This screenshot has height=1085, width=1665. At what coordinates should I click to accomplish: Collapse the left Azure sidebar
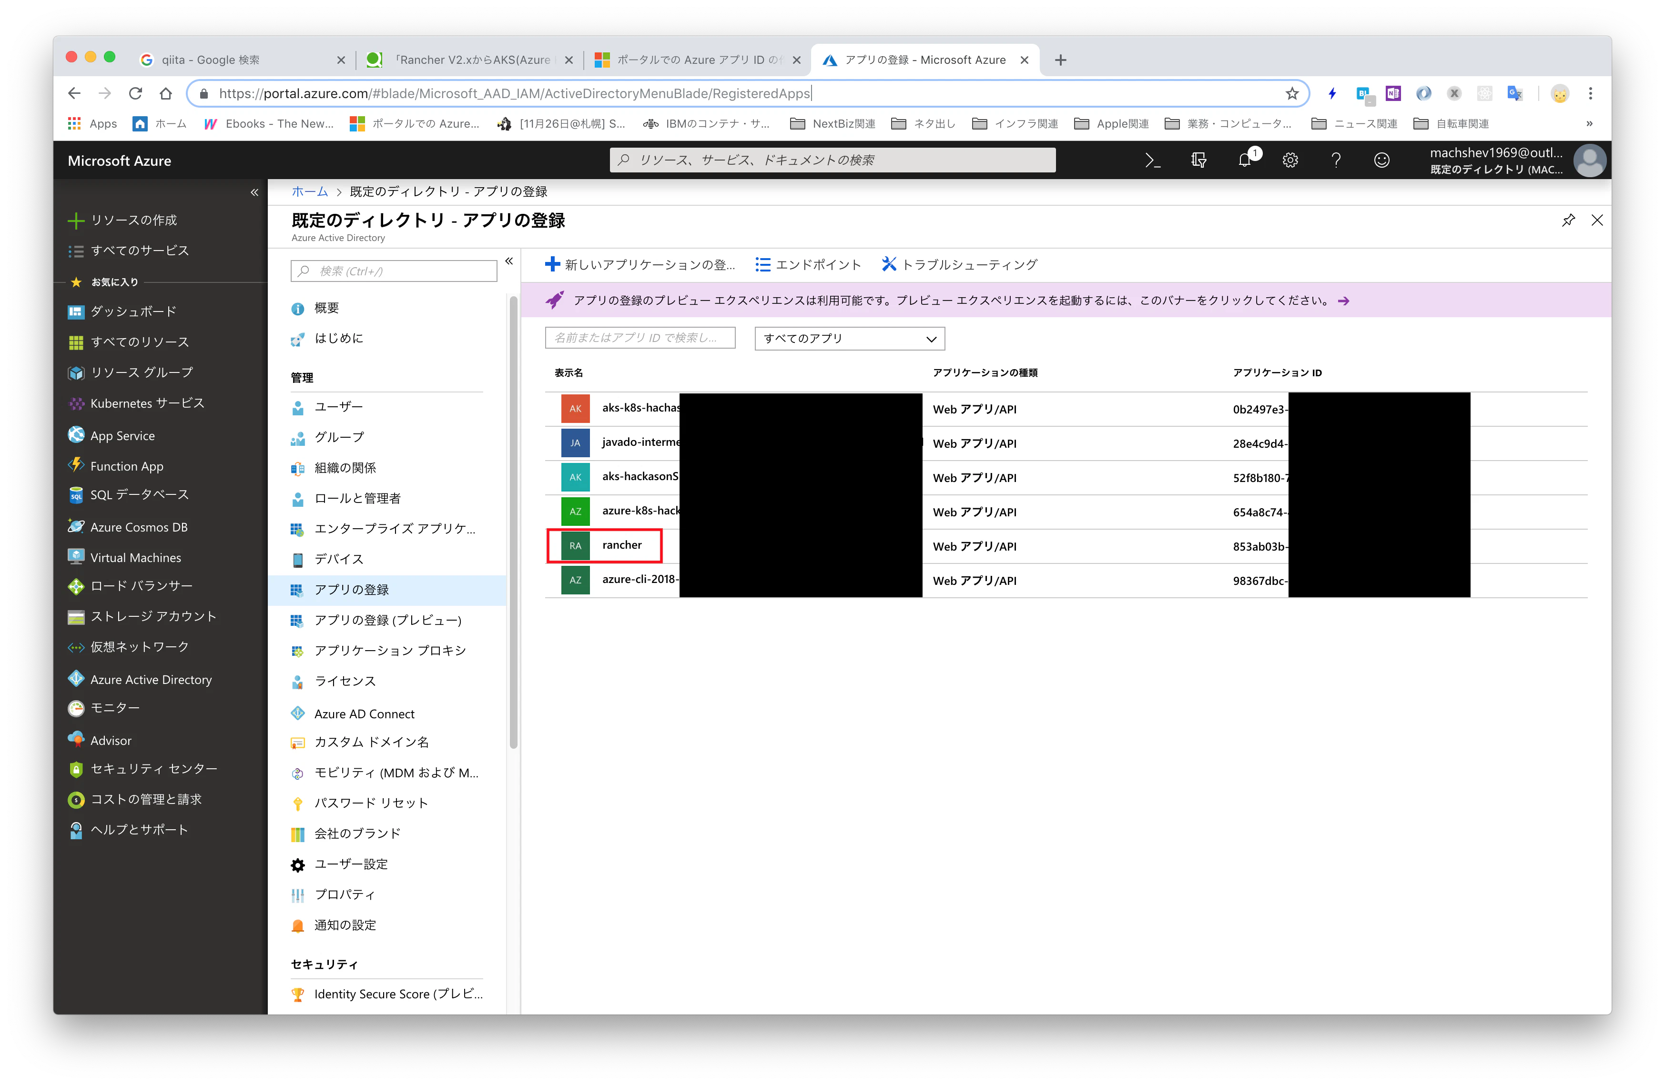point(254,192)
